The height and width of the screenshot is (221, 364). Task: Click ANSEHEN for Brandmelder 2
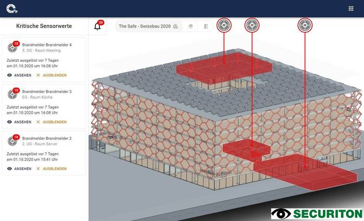[x=19, y=168]
